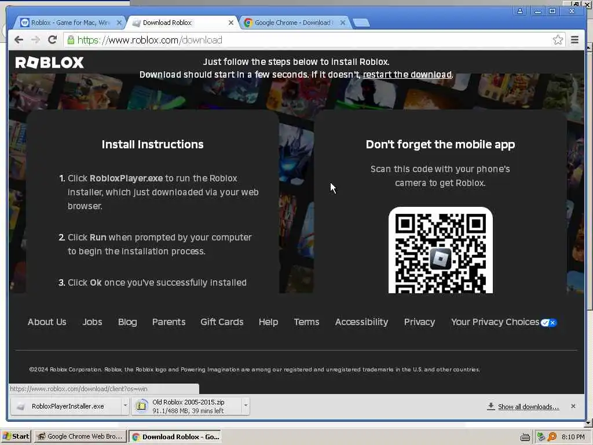Expand RobloxPlayerInstaller.exe download options arrow

[x=125, y=406]
